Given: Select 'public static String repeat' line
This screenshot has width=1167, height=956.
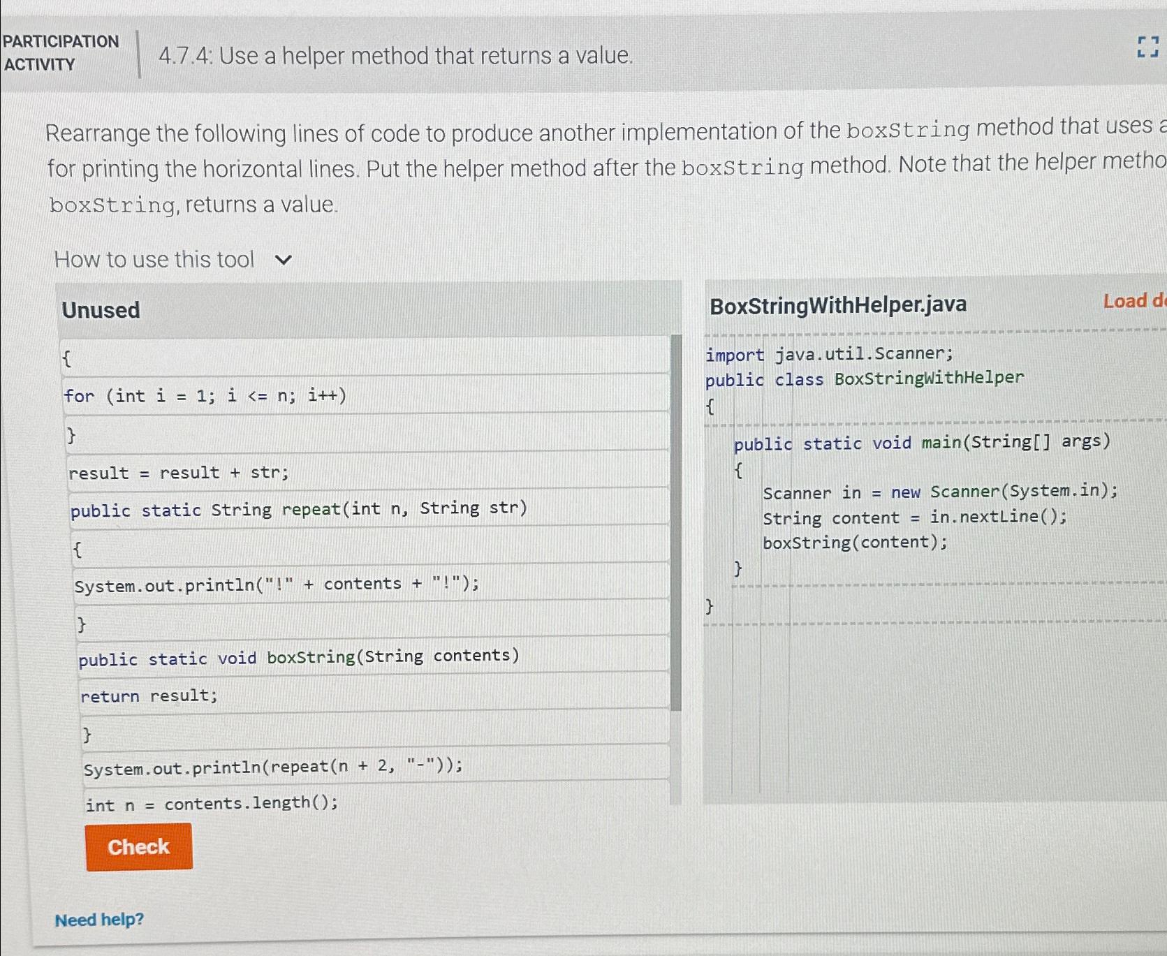Looking at the screenshot, I should click(x=369, y=508).
